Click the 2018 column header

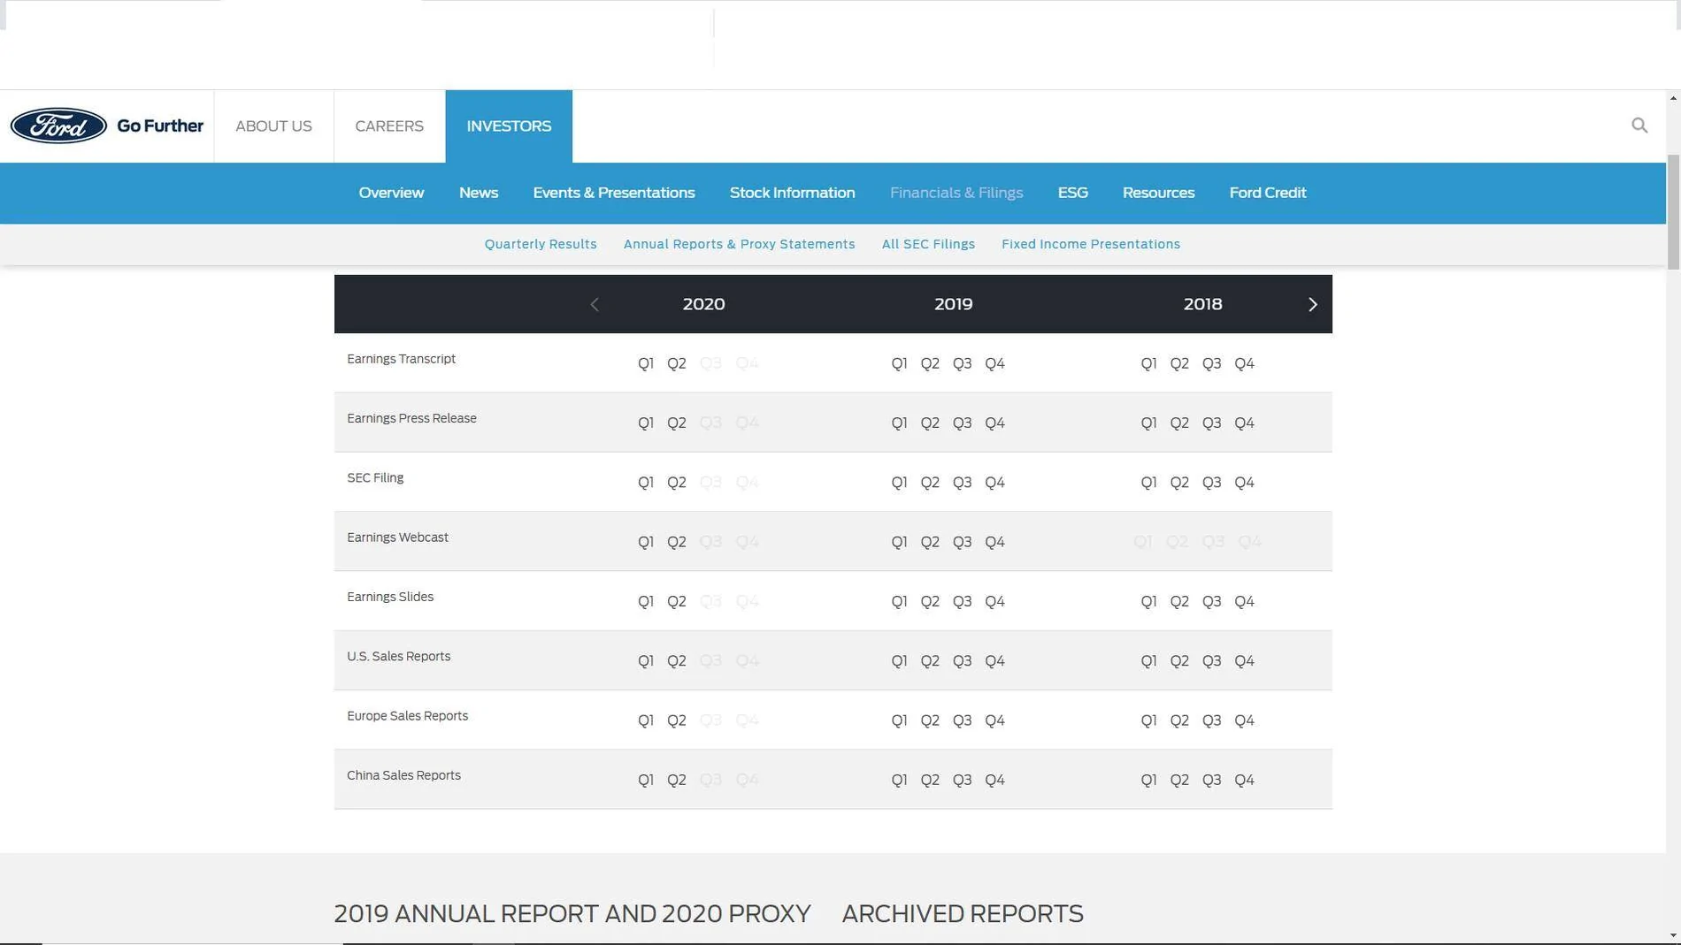point(1202,304)
